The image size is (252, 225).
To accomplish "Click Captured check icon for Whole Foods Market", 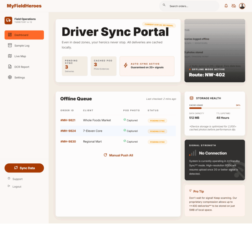I will tap(125, 119).
